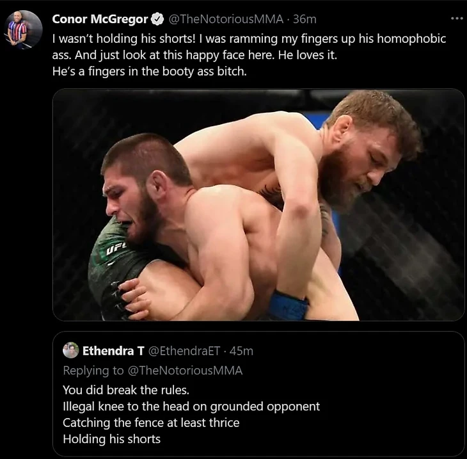Open the tweet via the 36m timestamp

304,19
